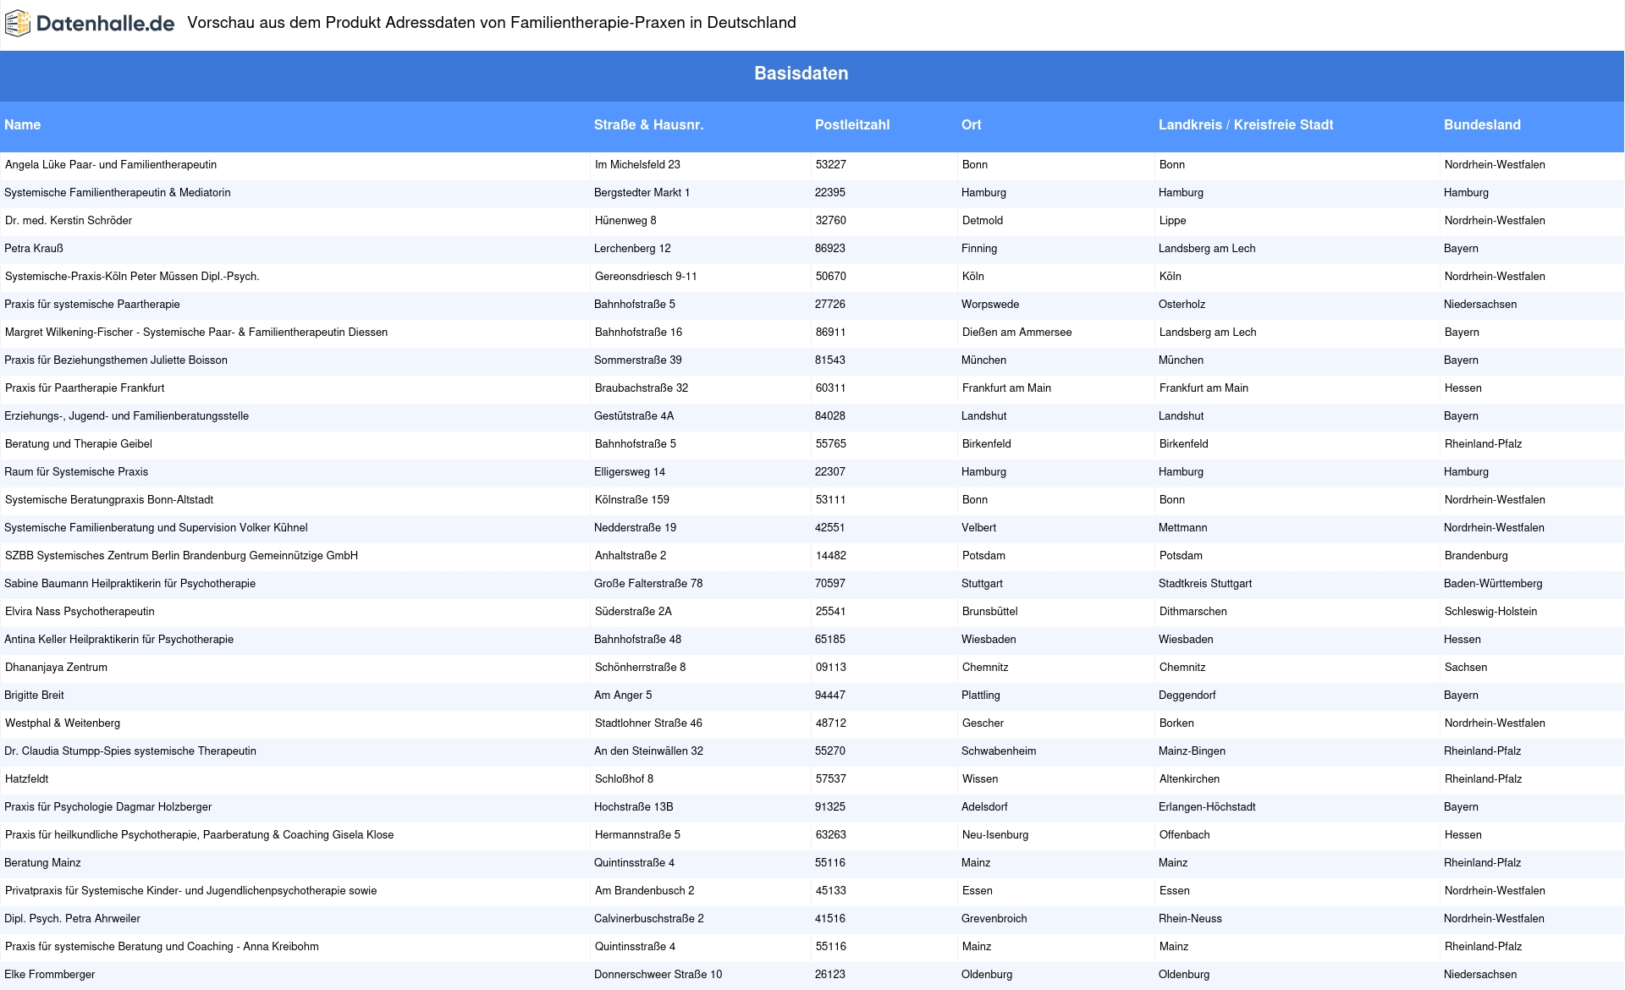
Task: Select Beratung und Therapie Geibel name
Action: coord(79,444)
